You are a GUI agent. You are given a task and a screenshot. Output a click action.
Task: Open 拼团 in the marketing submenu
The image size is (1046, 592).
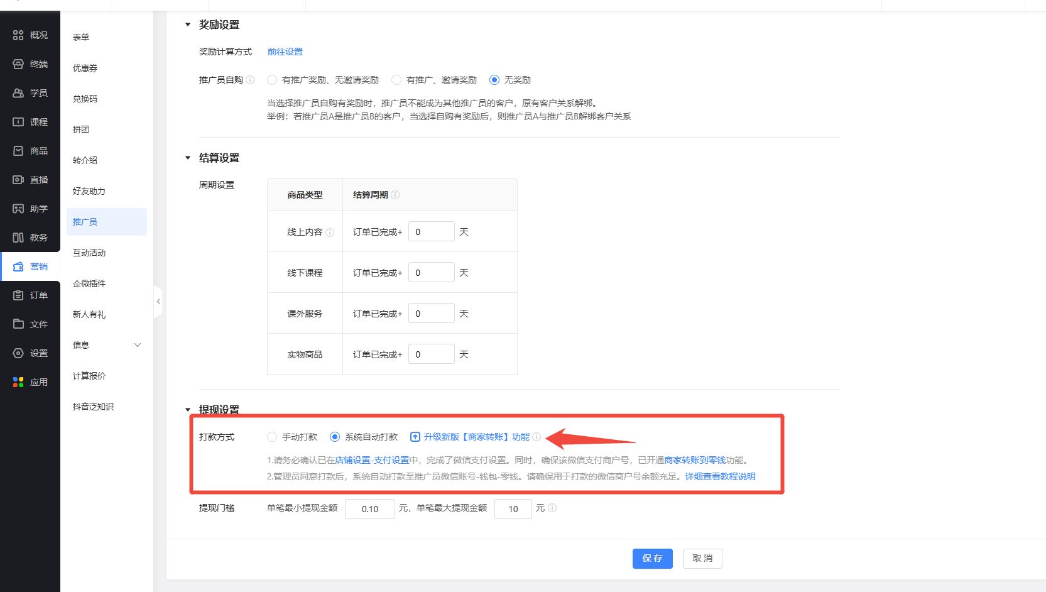[x=81, y=129]
